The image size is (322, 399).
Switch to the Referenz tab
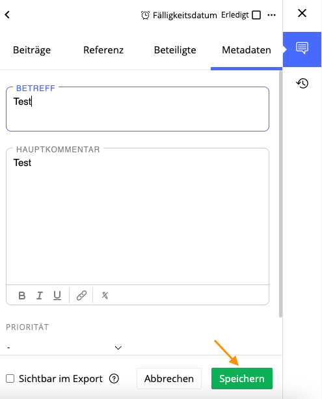103,50
